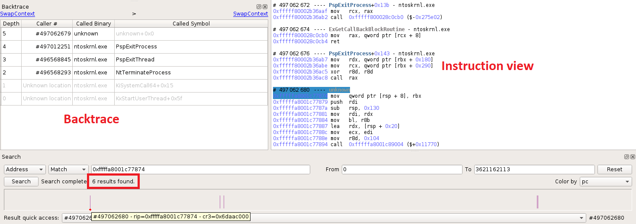Expand the Color by pc dropdown
This screenshot has height=224, width=636.
click(x=605, y=182)
